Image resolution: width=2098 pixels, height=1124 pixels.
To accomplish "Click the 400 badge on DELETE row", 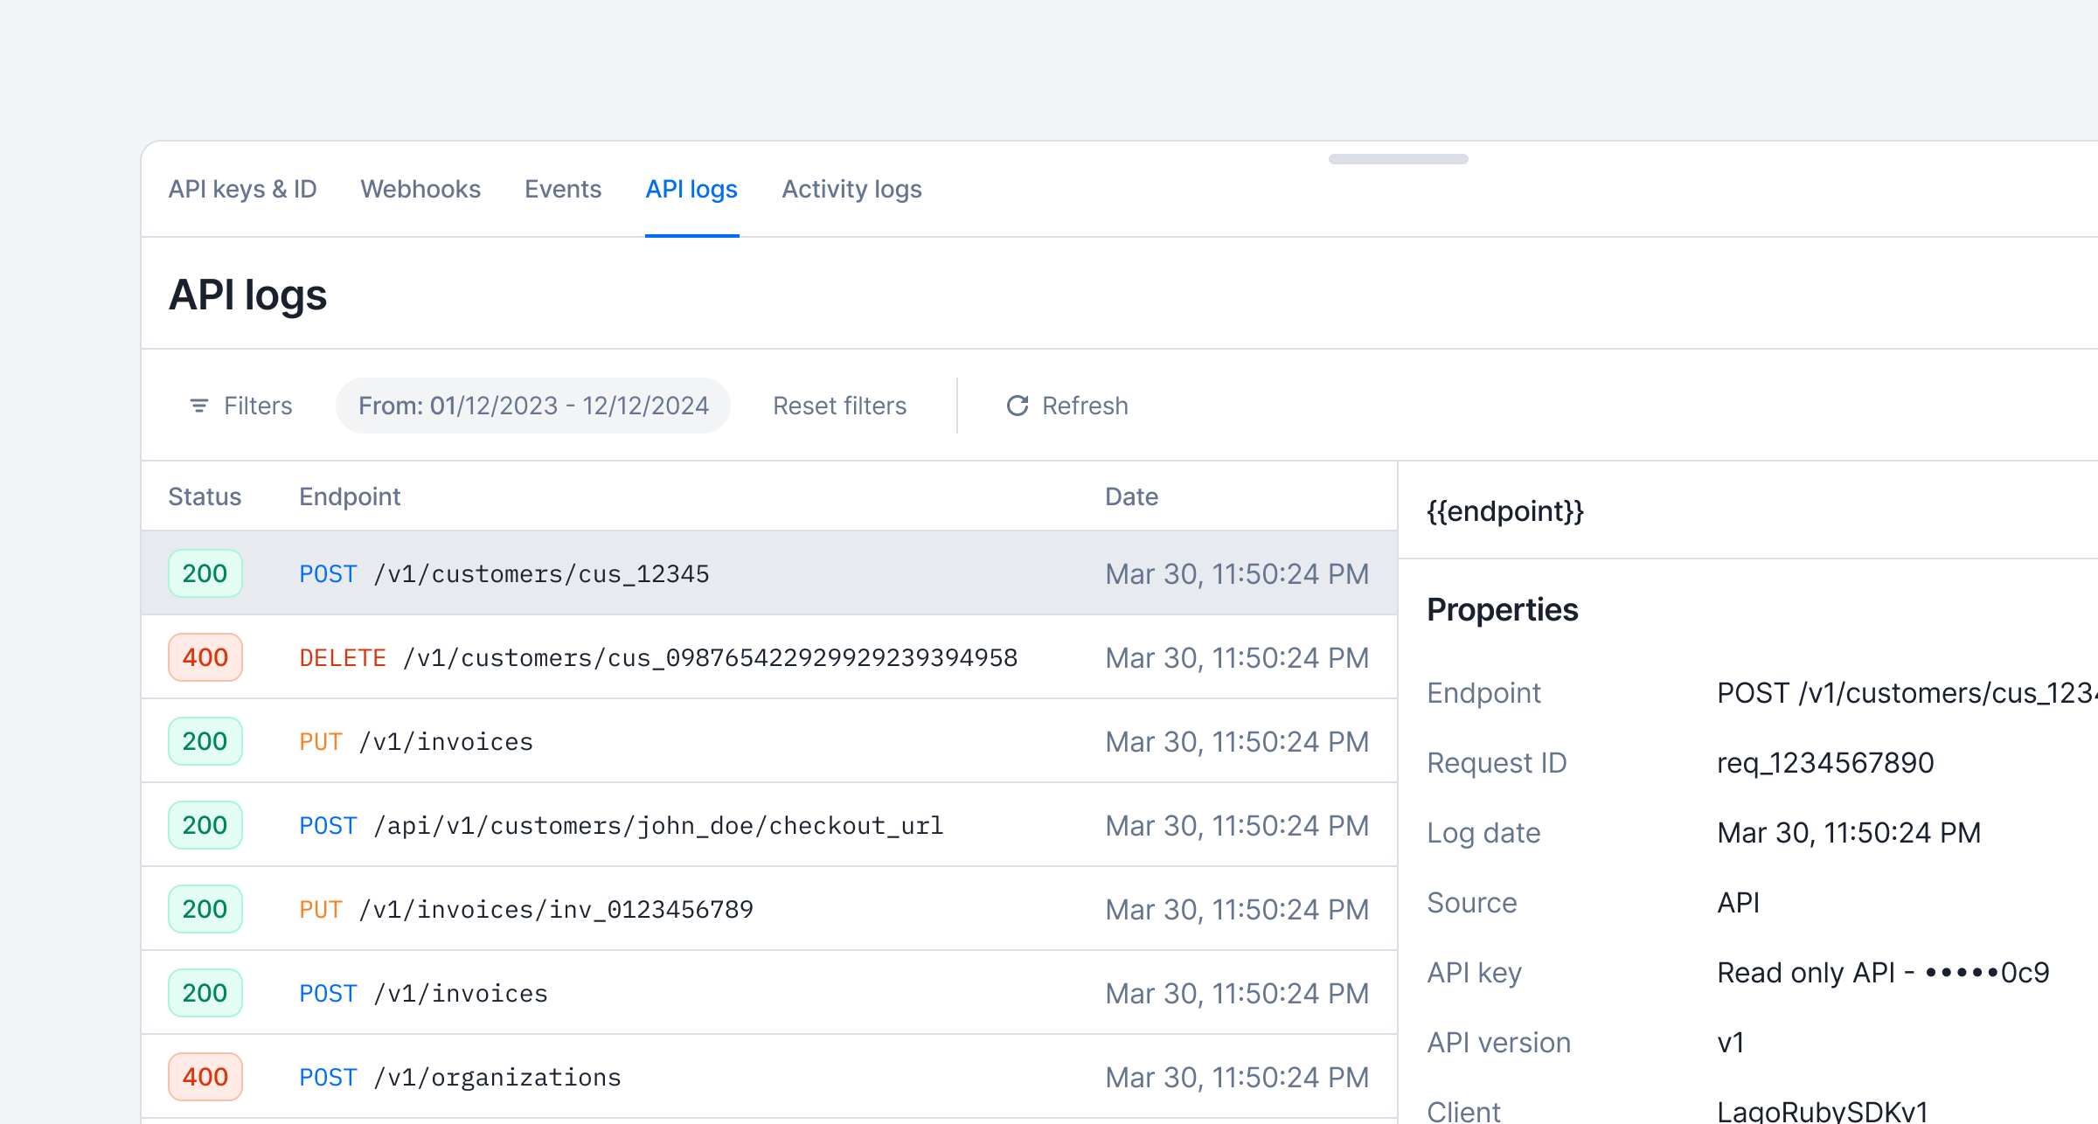I will (205, 657).
